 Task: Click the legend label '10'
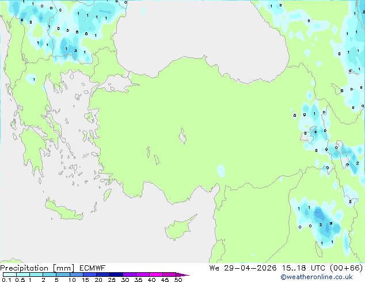(x=72, y=280)
